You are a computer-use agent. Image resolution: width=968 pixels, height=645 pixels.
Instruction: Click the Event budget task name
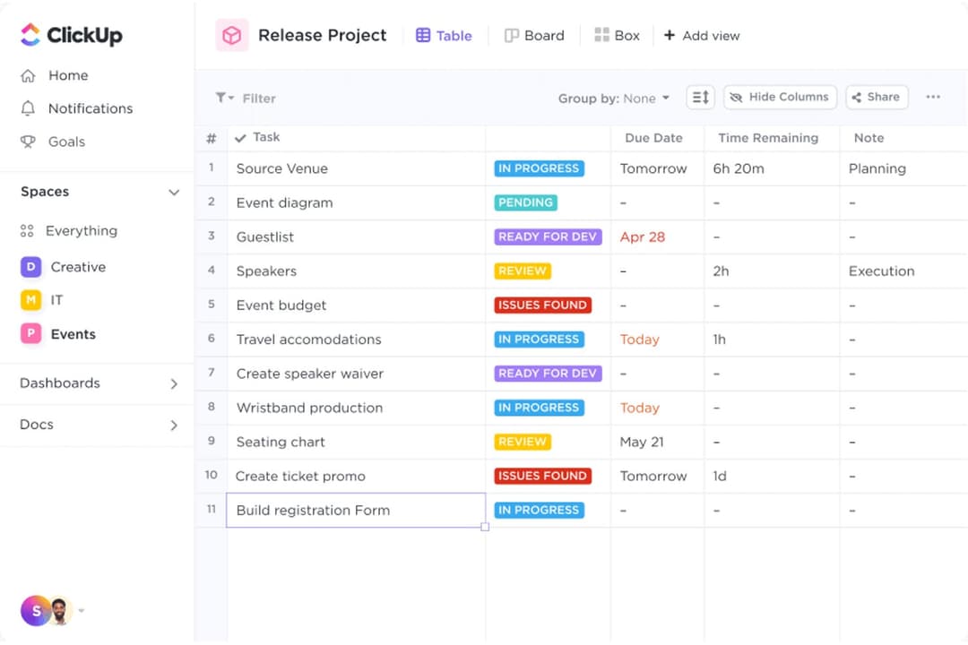coord(281,305)
